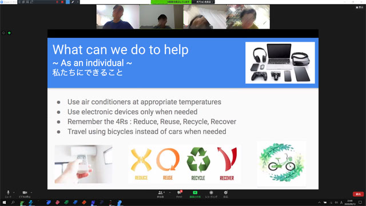Open the Chat panel
The image size is (366, 206).
click(179, 194)
